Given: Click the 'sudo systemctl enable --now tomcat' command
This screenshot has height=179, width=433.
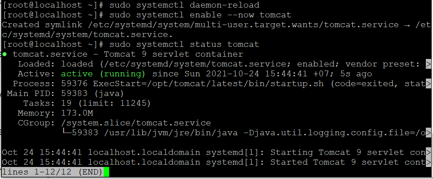Looking at the screenshot, I should [200, 15].
